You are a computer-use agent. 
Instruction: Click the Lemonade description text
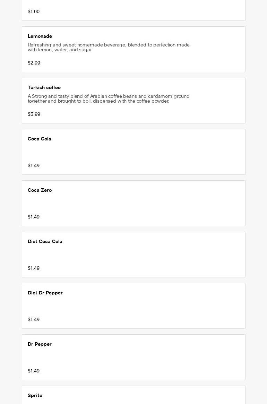[109, 48]
